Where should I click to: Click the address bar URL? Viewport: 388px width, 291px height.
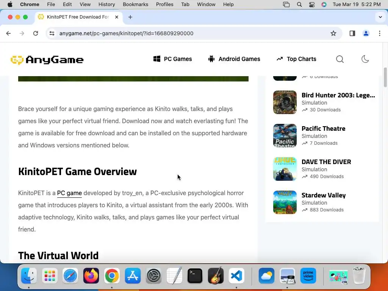pyautogui.click(x=126, y=33)
